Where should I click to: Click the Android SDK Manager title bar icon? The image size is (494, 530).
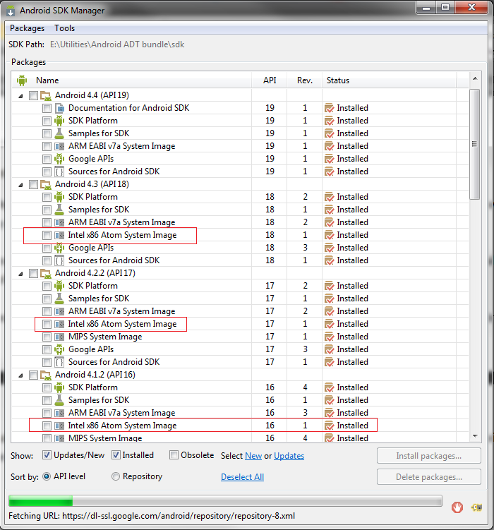pos(11,11)
